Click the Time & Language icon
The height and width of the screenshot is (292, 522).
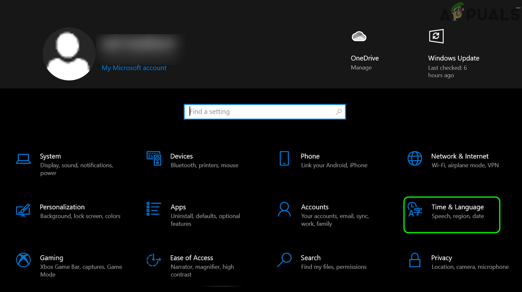[415, 209]
